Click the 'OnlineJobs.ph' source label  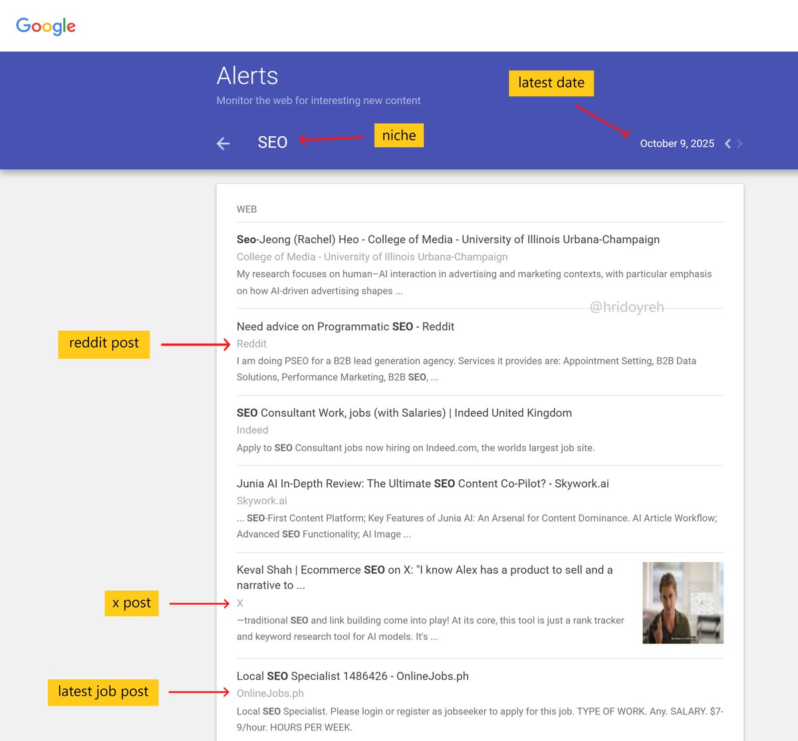coord(270,693)
